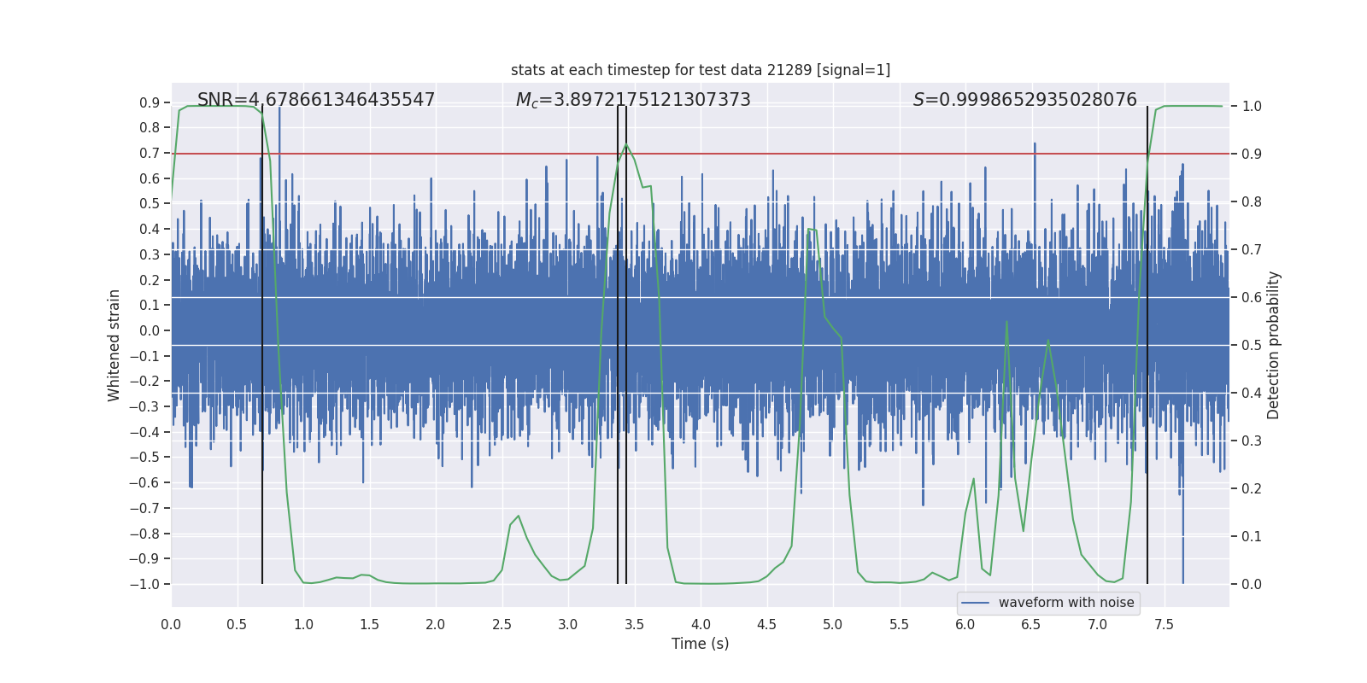
Task: Click the plot title mentioning test data 21289
Action: [701, 70]
